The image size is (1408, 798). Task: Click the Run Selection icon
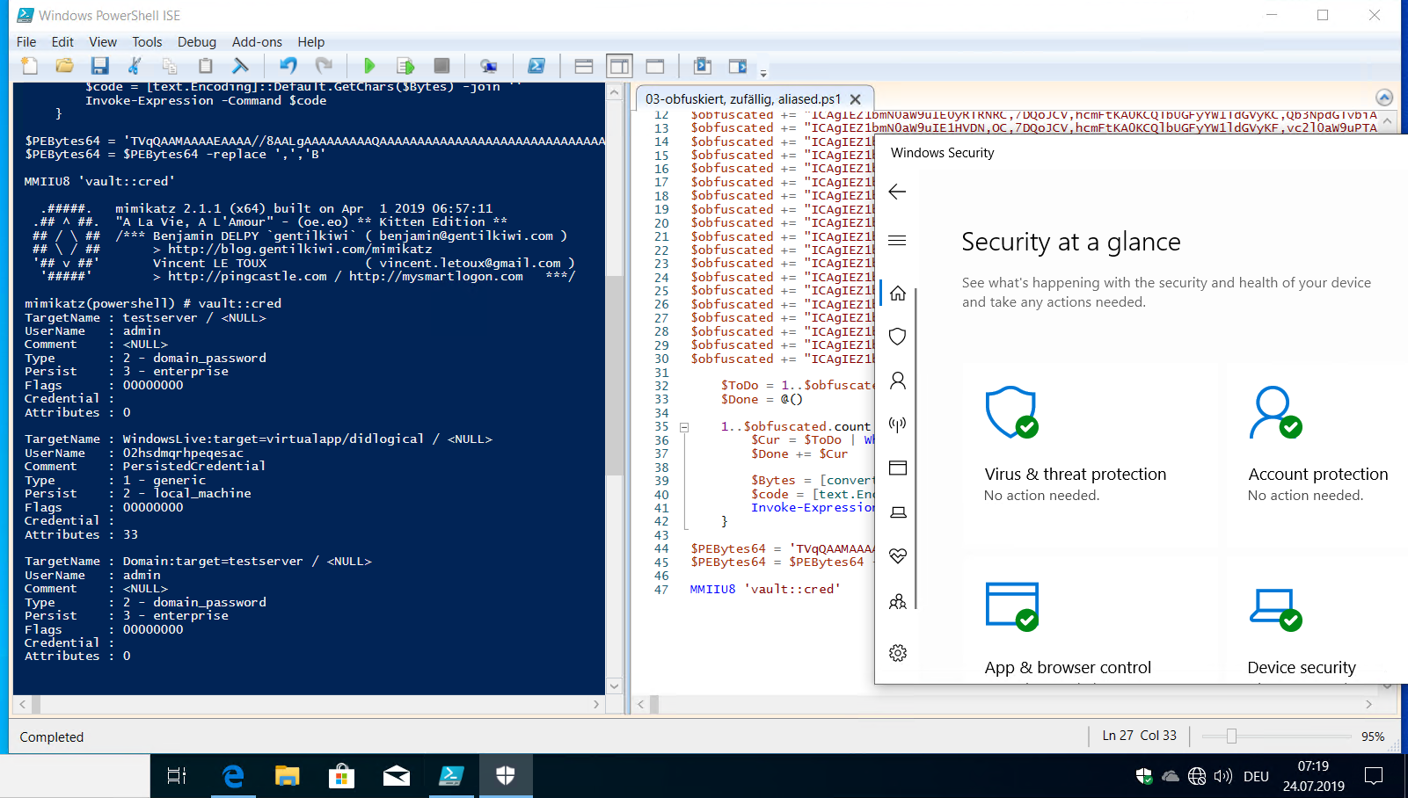[405, 66]
